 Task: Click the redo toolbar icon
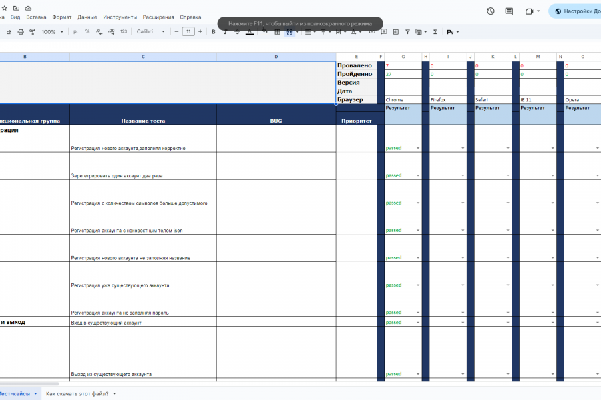click(x=9, y=32)
